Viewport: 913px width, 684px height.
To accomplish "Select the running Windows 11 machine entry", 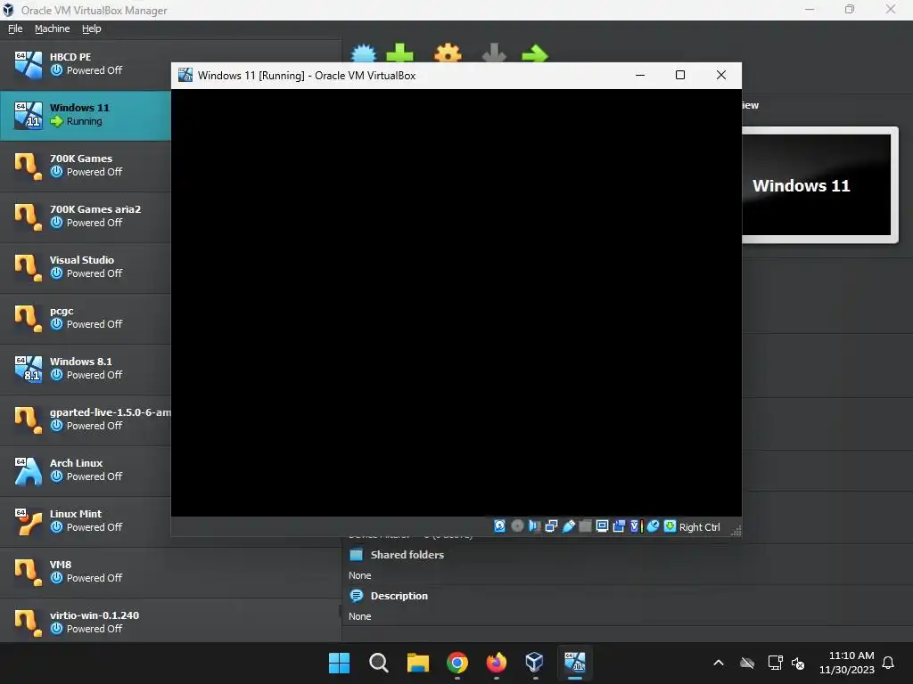I will (x=86, y=115).
